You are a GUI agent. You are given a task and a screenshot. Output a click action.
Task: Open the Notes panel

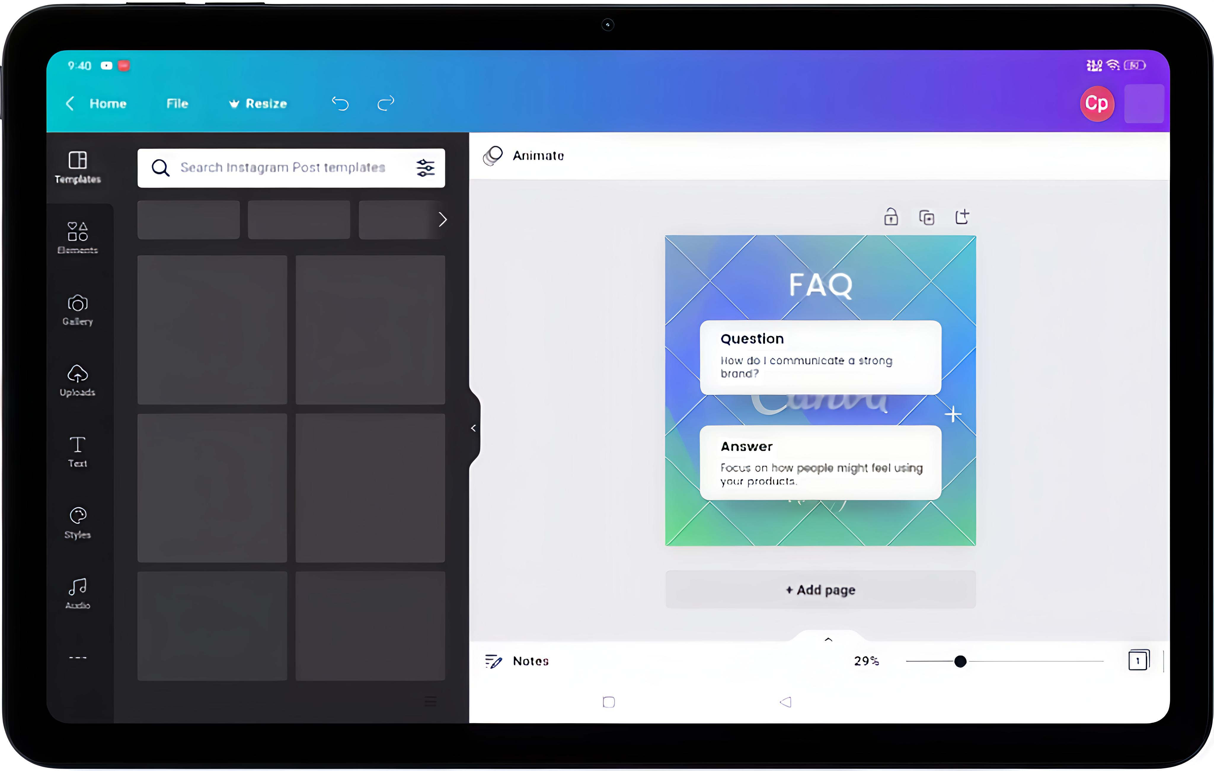[x=517, y=661]
